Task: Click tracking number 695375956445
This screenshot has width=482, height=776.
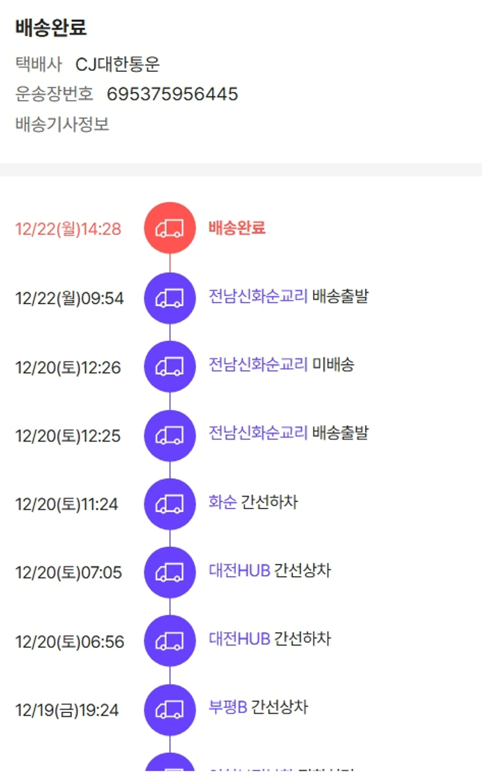Action: point(172,95)
